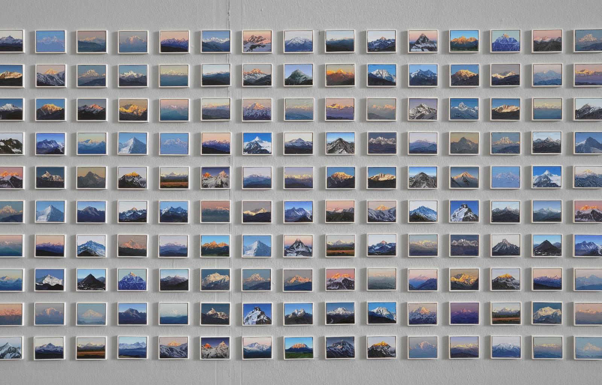Open the white pyramid painting in the sixth row
Viewport: 602px width, 385px height.
(x=50, y=211)
